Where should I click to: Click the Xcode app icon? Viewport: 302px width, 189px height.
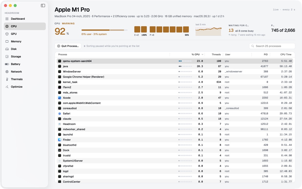coord(60,98)
